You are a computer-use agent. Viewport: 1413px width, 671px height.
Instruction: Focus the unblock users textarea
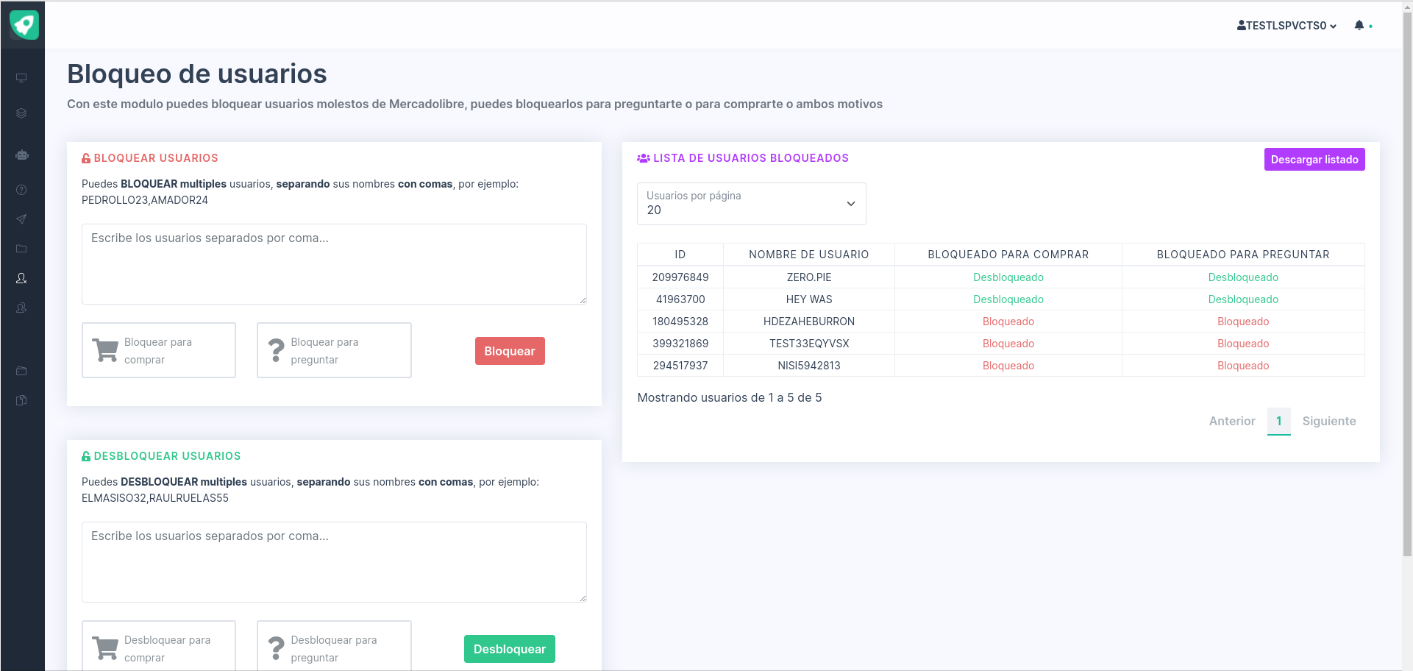(334, 562)
